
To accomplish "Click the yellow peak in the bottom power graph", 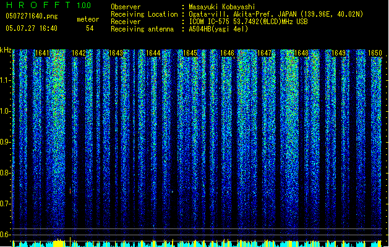I will (x=59, y=243).
